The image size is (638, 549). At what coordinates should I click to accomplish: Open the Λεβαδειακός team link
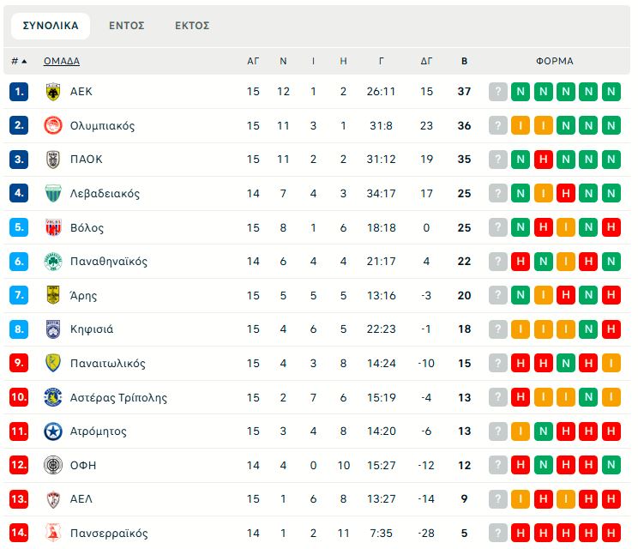105,194
